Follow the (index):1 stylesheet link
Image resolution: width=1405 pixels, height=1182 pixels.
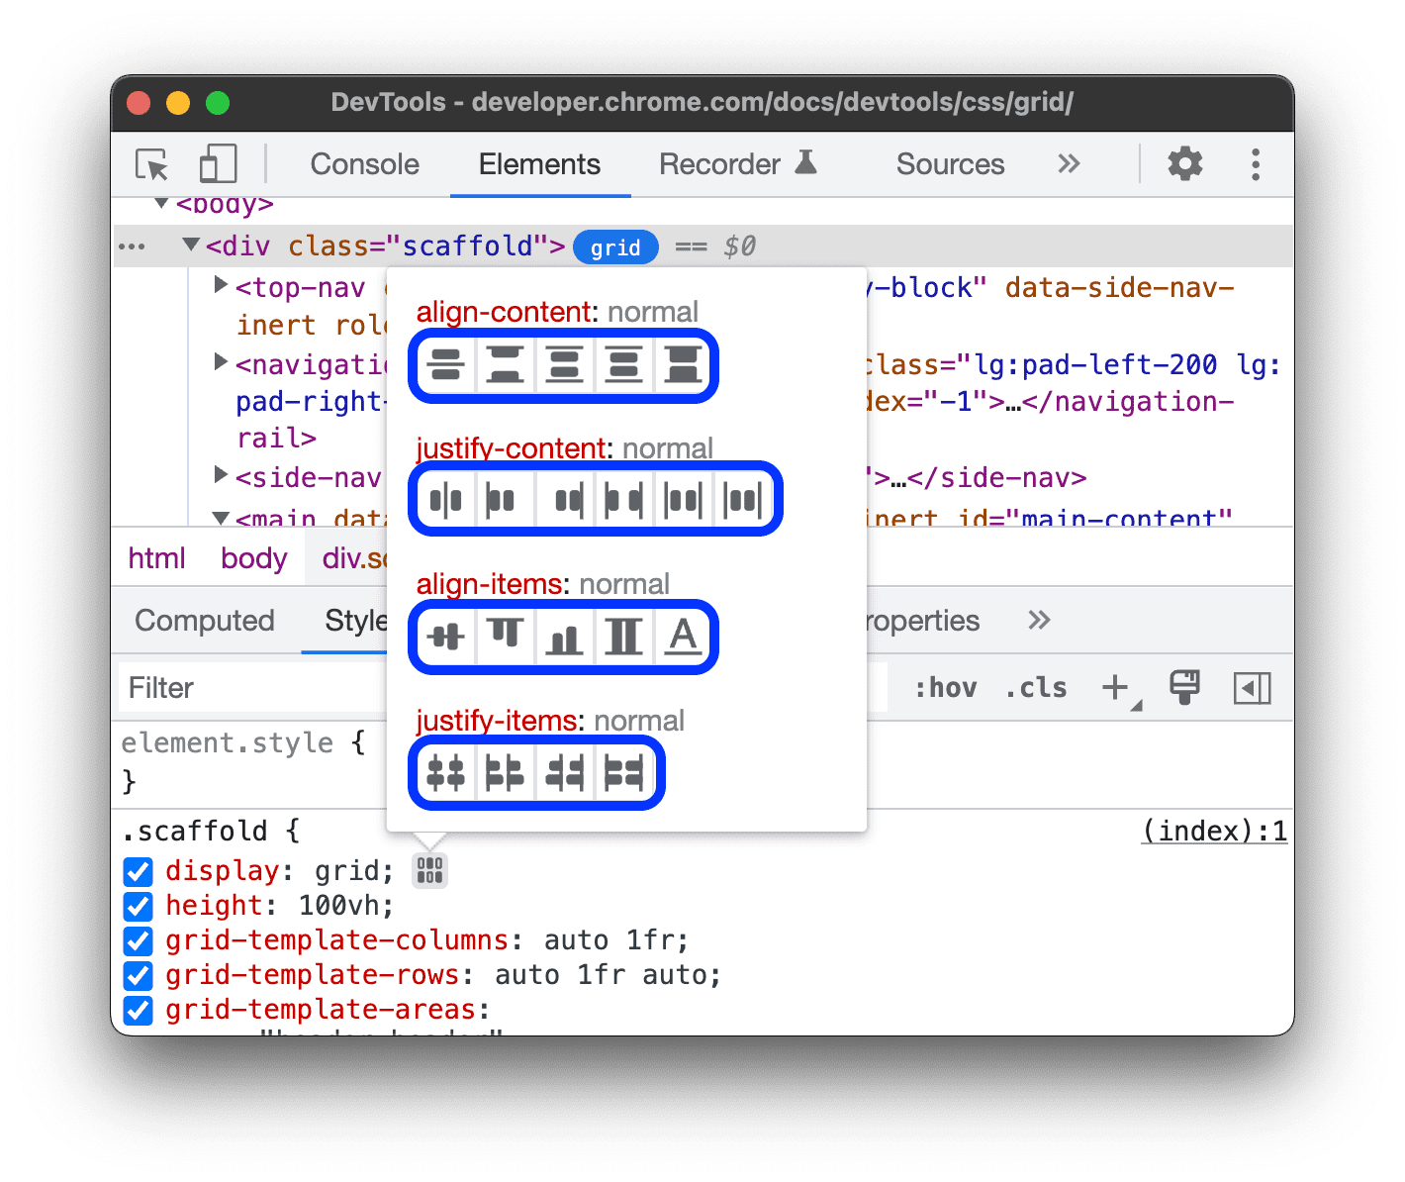click(1214, 831)
